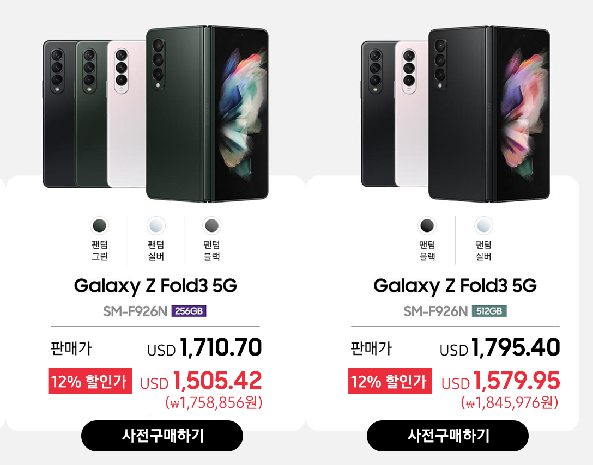
Task: Open the green Galaxy Z Fold3 product image
Action: coord(155,114)
